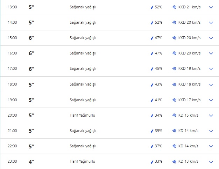Click the wind icon in the 14:00 row
The width and height of the screenshot is (219, 169).
pyautogui.click(x=174, y=22)
